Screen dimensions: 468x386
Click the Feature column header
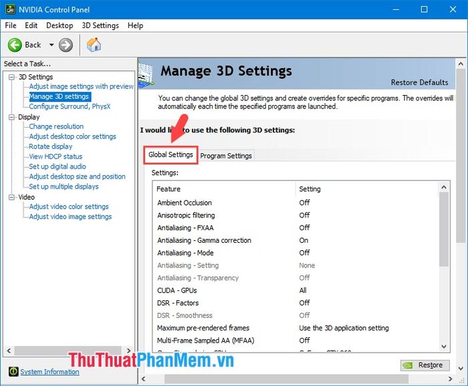coord(225,189)
